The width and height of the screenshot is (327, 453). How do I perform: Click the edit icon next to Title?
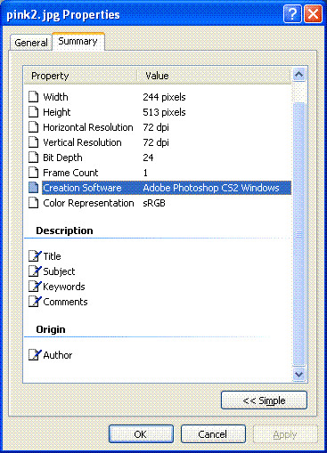[x=35, y=255]
